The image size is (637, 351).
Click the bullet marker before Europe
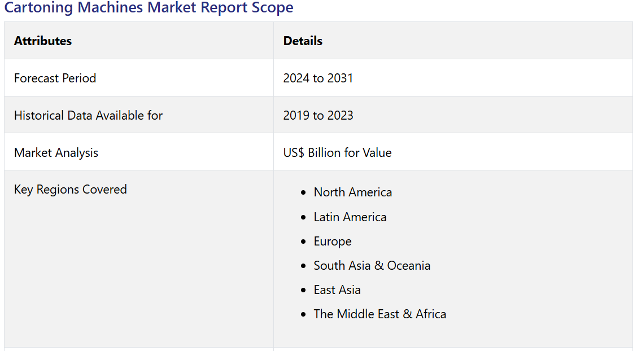click(304, 242)
